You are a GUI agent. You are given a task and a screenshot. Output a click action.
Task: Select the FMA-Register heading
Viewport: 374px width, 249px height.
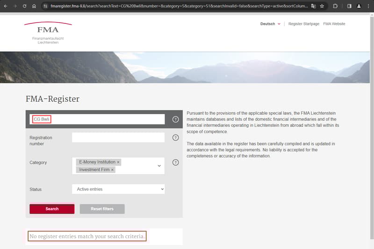coord(52,99)
